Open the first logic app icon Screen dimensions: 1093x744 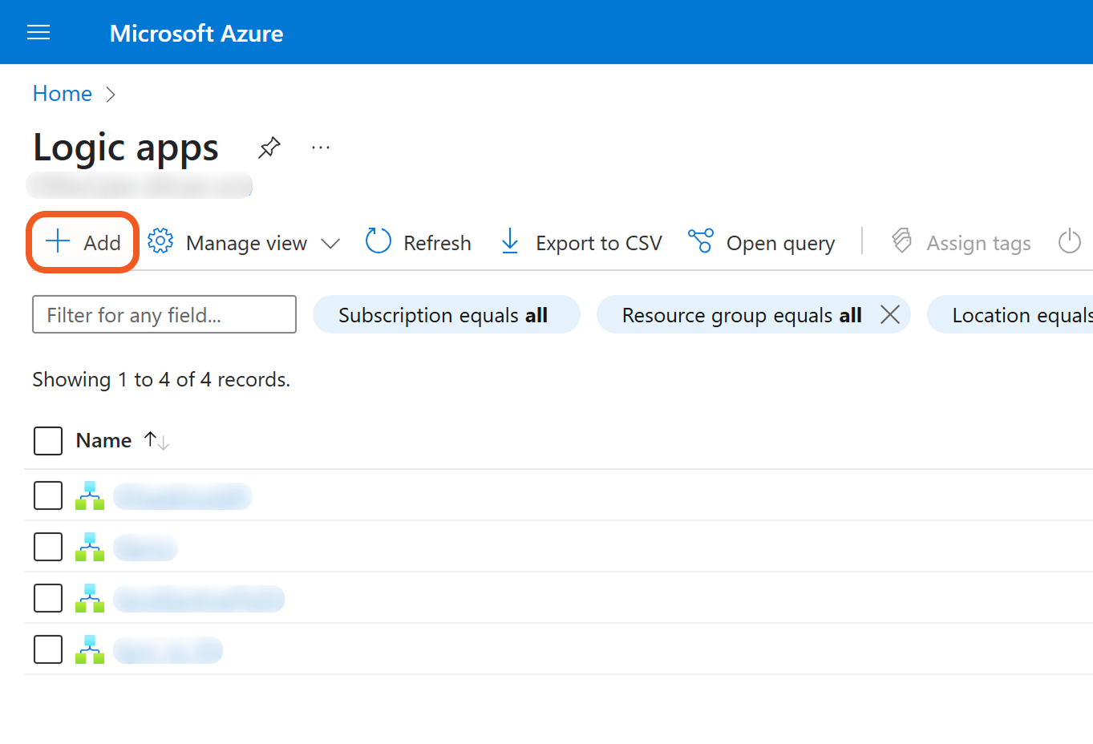click(90, 495)
